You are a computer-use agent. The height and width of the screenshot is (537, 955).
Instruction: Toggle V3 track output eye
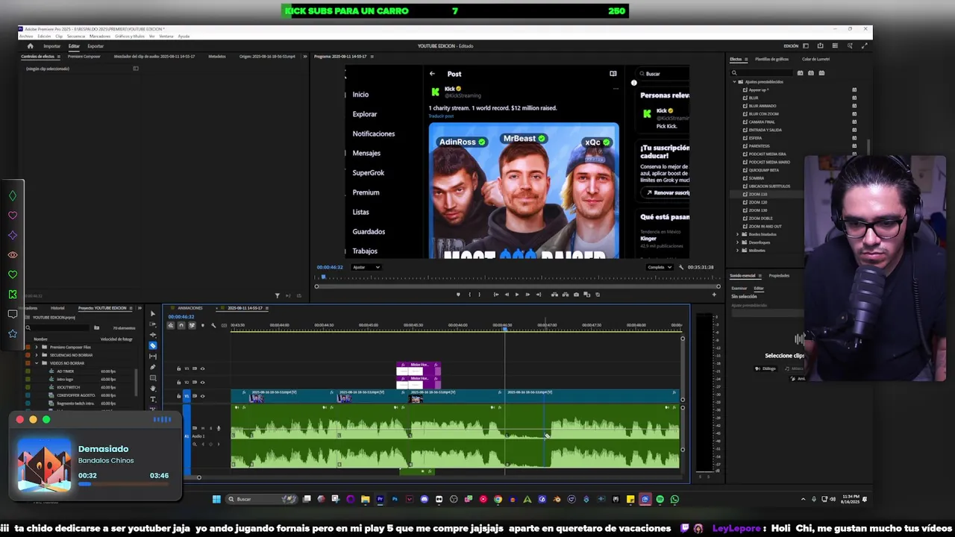click(202, 368)
